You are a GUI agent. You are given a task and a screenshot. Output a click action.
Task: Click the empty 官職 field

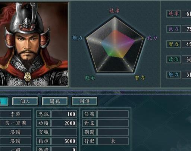(x=64, y=132)
